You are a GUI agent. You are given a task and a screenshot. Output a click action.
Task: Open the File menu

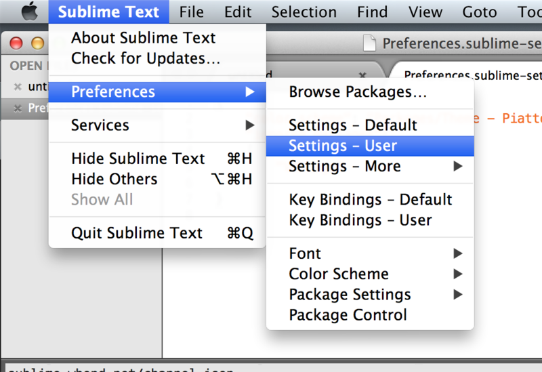(x=191, y=12)
